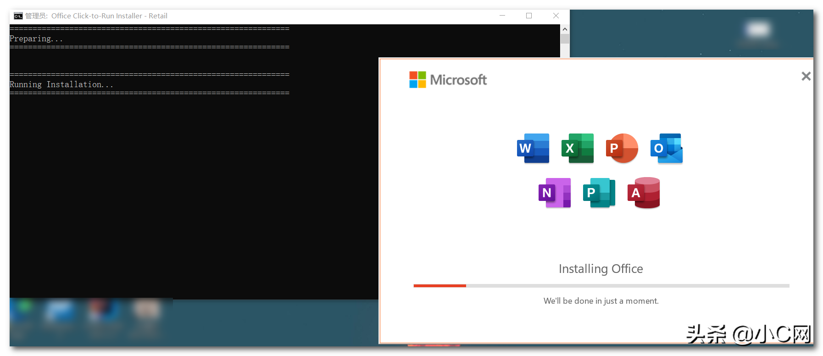The image size is (823, 356).
Task: Click the Word icon in Office installer
Action: [533, 148]
